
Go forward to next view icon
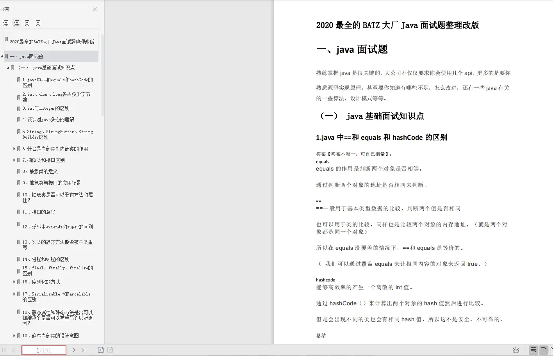click(x=110, y=350)
